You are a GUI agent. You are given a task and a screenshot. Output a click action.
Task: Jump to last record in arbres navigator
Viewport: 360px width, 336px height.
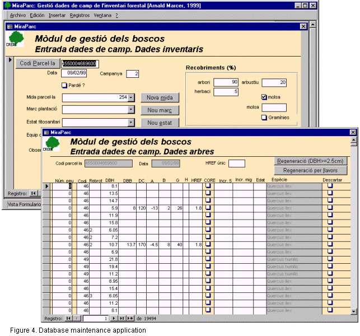121,318
